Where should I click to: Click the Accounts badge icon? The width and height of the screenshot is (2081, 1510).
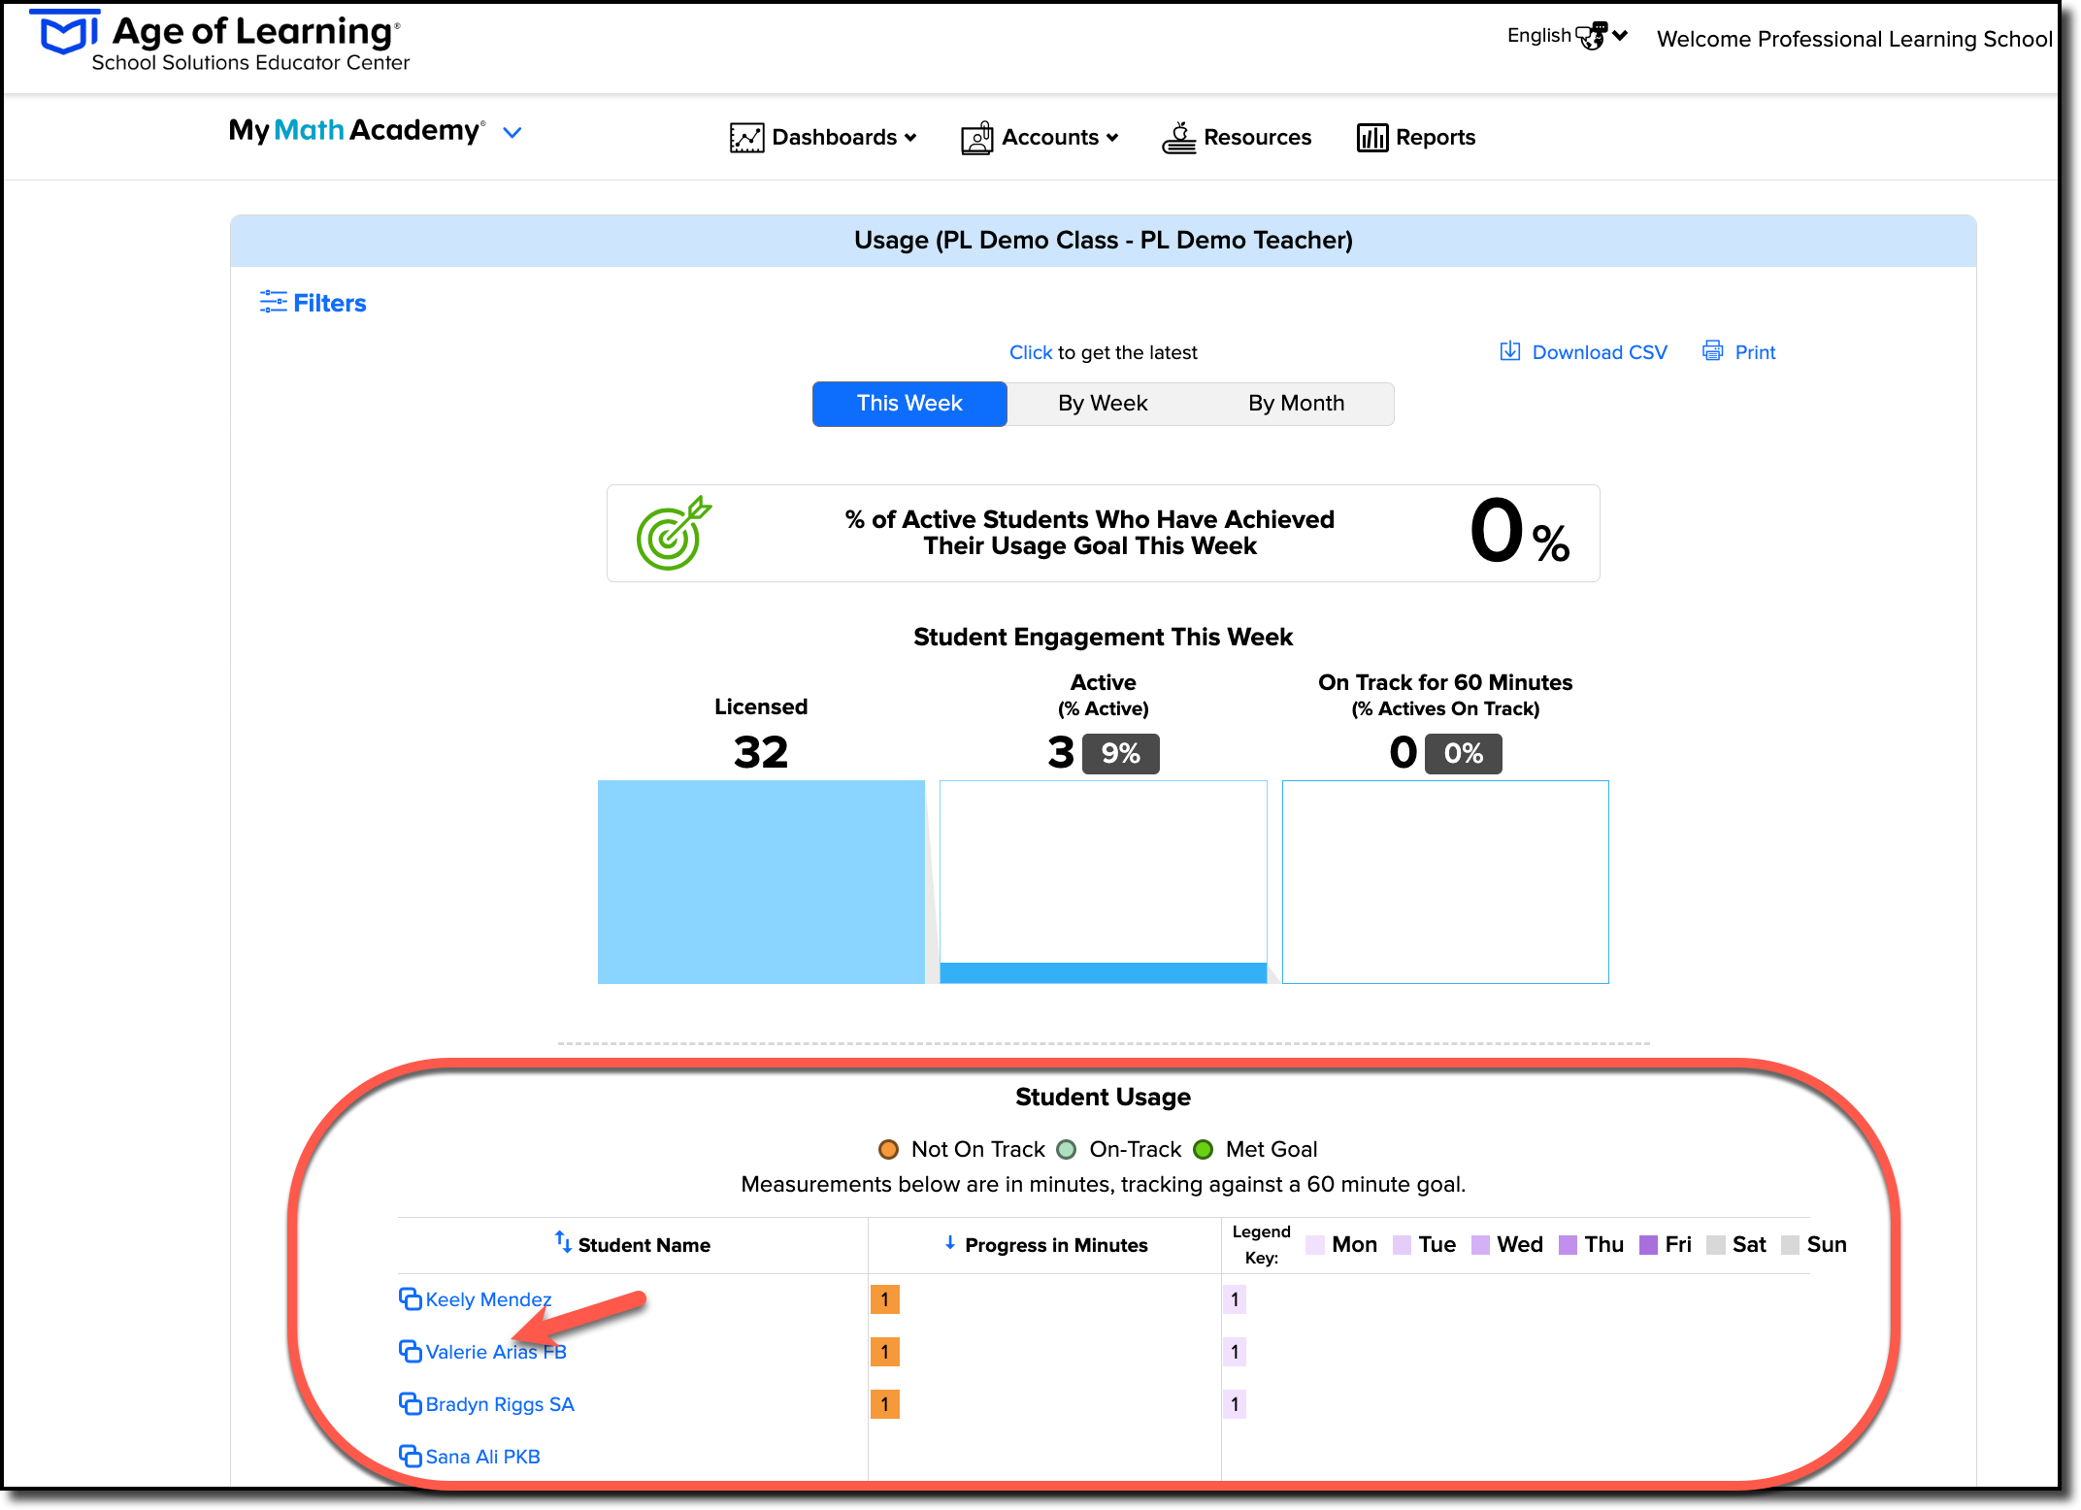977,138
